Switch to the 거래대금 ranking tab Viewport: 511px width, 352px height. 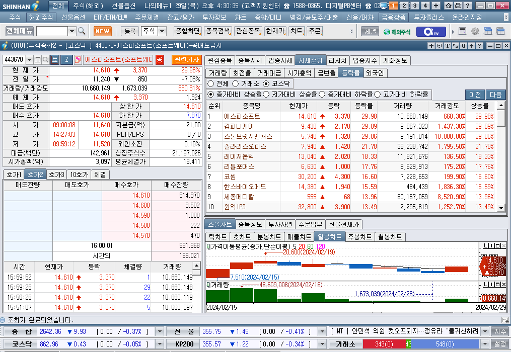click(x=269, y=73)
